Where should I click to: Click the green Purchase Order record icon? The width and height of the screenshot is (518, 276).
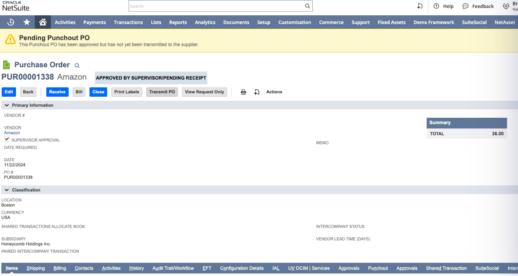click(x=6, y=64)
